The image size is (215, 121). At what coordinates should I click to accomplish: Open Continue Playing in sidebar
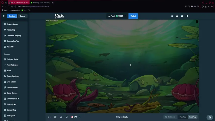(x=15, y=36)
